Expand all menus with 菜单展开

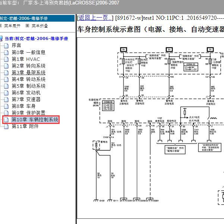[x=12, y=26]
